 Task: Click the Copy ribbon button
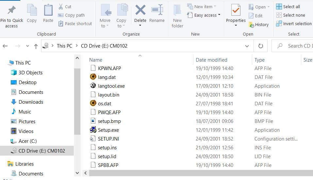click(32, 14)
